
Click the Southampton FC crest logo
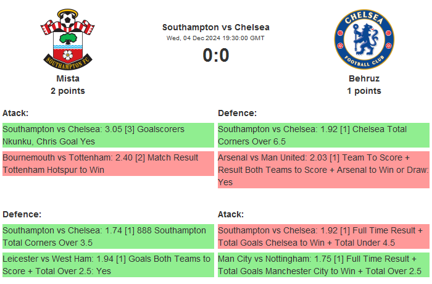coord(68,38)
